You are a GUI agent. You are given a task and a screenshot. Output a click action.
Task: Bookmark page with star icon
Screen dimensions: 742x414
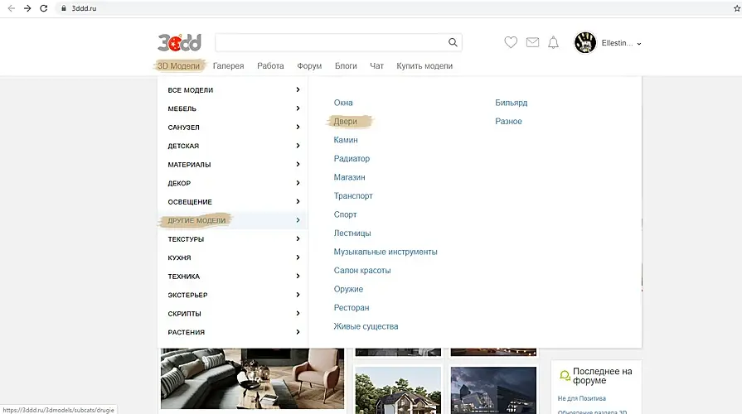click(737, 8)
